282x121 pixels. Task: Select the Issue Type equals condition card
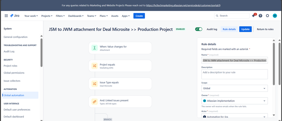[120, 84]
